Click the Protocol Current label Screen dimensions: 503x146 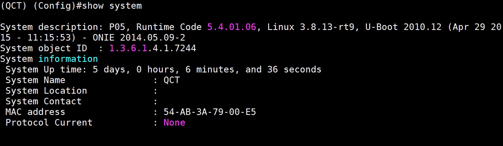(49, 123)
